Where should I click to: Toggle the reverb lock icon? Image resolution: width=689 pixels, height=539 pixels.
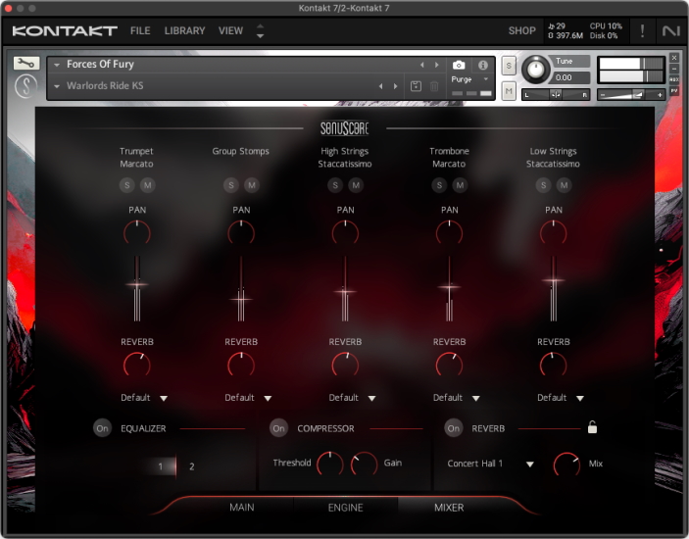click(592, 427)
